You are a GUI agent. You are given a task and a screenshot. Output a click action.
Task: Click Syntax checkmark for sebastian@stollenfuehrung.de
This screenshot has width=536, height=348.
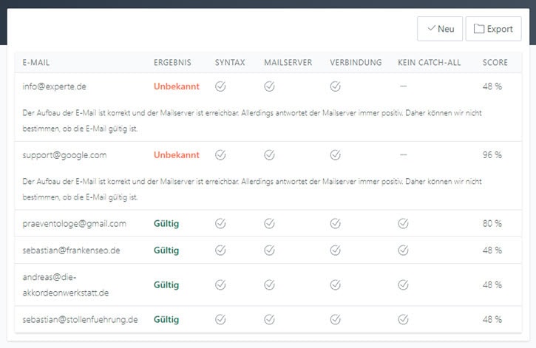point(220,319)
